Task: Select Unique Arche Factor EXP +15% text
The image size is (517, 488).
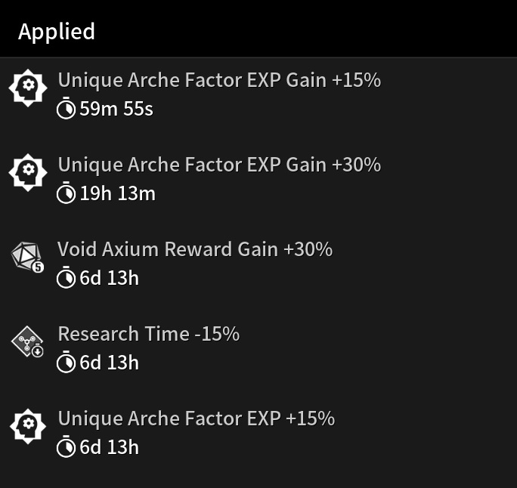Action: click(x=197, y=419)
